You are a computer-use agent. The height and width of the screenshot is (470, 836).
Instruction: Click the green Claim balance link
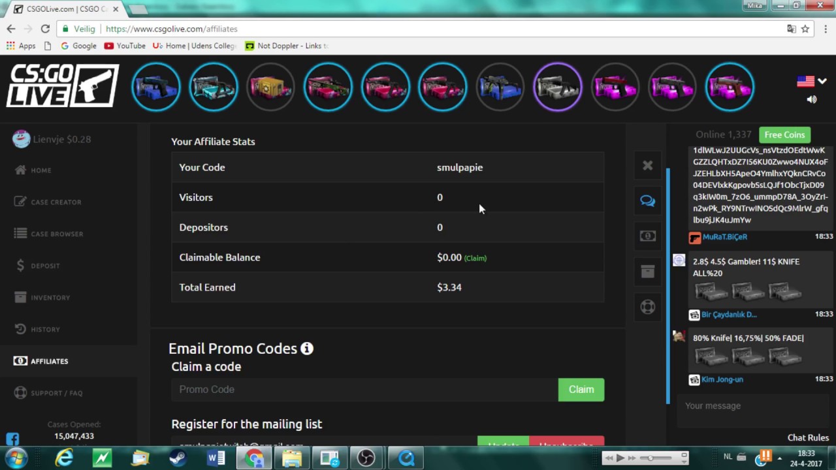click(475, 258)
